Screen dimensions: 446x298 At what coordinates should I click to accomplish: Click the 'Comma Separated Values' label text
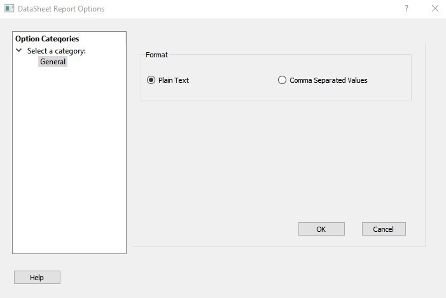(328, 80)
